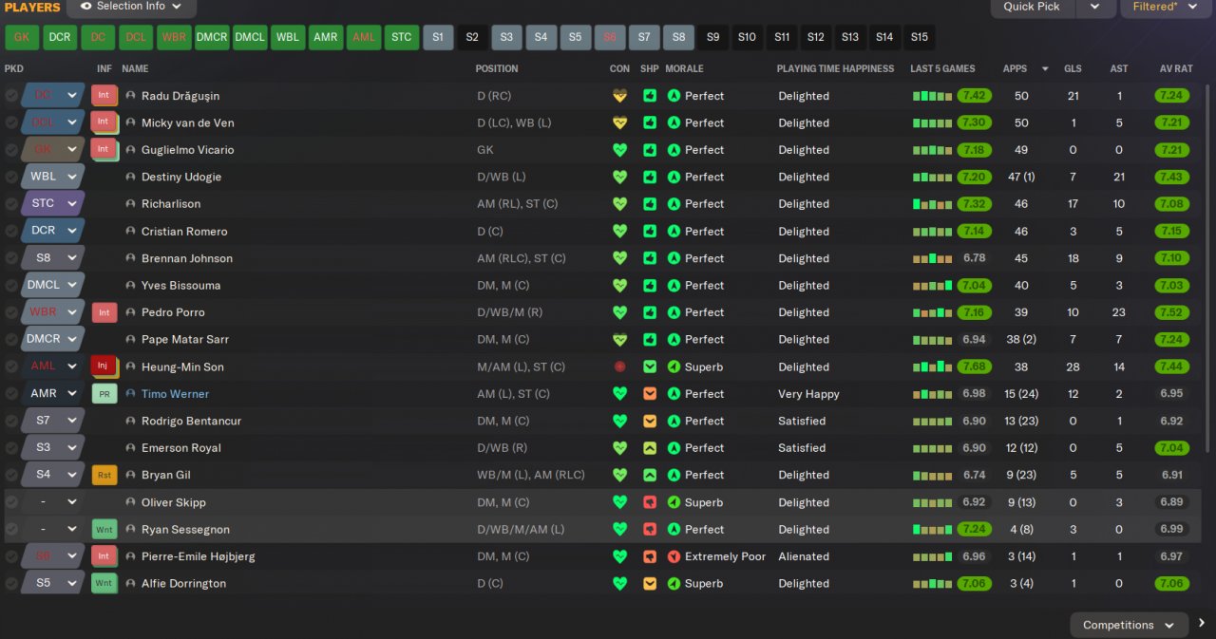Sort by the MORALE column header
Image resolution: width=1216 pixels, height=639 pixels.
point(684,68)
